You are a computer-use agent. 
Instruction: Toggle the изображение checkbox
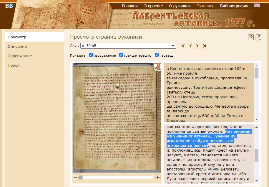(91, 55)
